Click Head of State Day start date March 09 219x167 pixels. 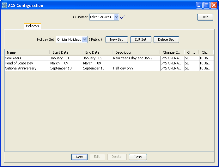(66, 63)
